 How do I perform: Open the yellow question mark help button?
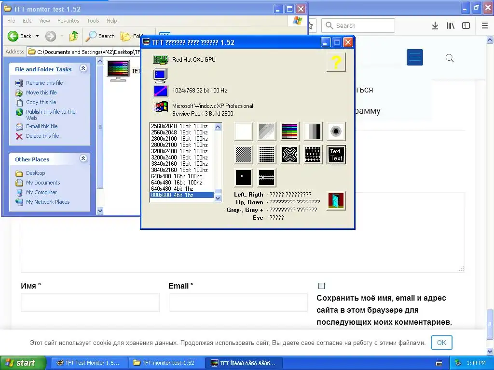click(336, 62)
